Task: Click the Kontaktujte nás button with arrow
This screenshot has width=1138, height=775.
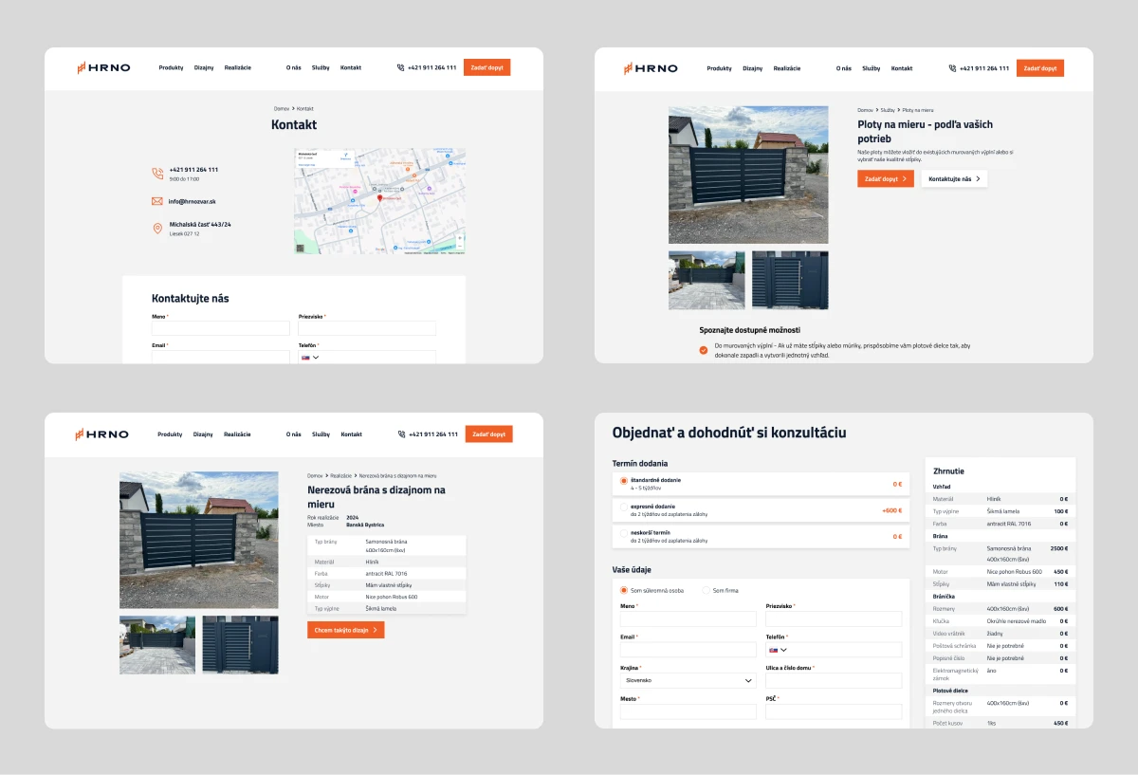Action: coord(954,178)
